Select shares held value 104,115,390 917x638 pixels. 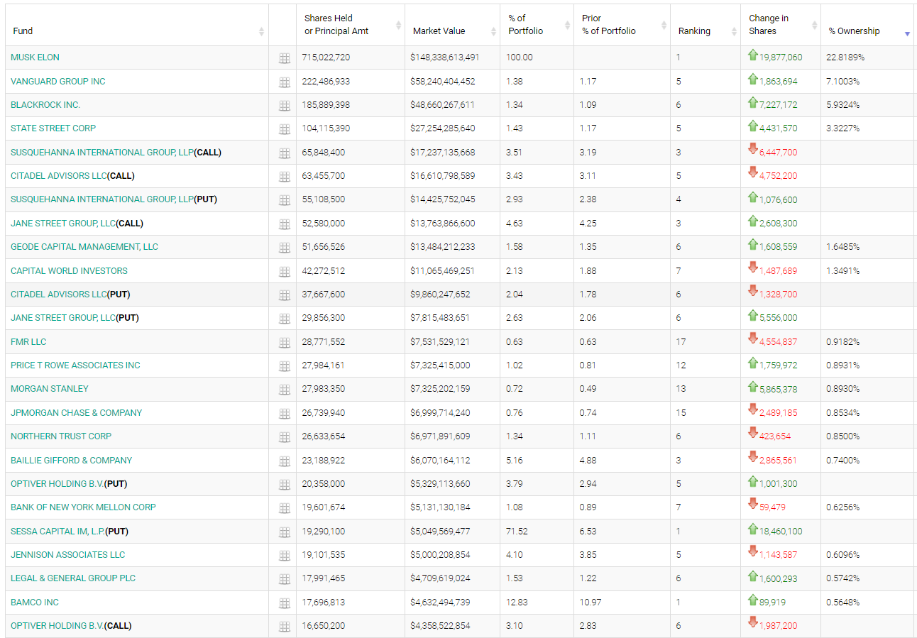[x=326, y=128]
